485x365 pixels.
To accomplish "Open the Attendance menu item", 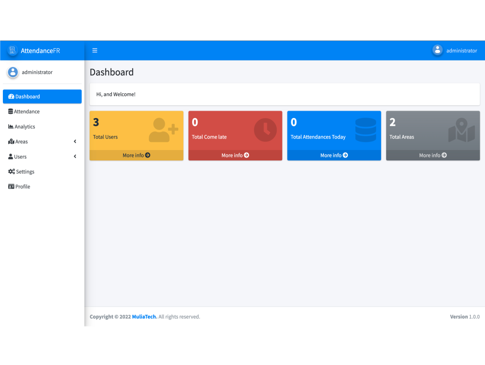I will click(27, 112).
